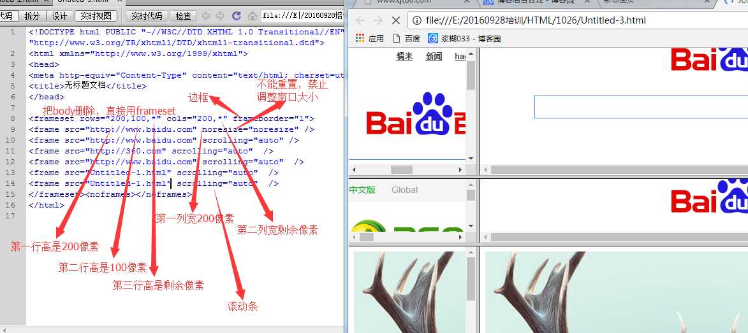Click scroll-down arrow of 360 frame
Viewport: 748px width, 333px height.
click(471, 226)
